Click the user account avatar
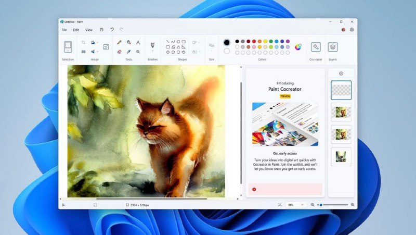Viewport: 416px width, 235px height. pyautogui.click(x=343, y=30)
